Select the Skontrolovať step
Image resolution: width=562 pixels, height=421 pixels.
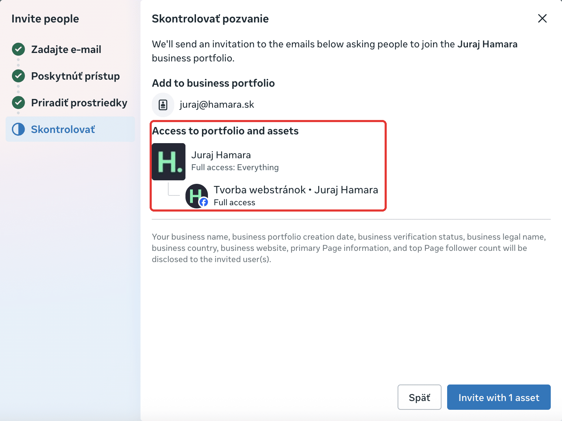pos(70,129)
